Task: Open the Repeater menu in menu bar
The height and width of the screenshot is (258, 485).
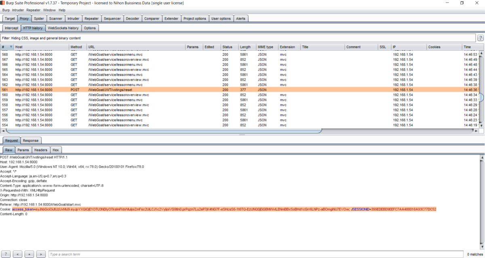Action: coord(34,10)
